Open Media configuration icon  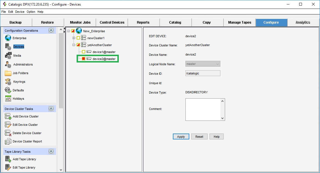8,55
